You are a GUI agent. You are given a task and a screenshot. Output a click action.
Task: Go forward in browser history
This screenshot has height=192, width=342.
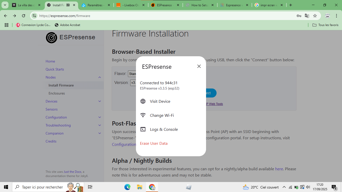click(x=15, y=16)
